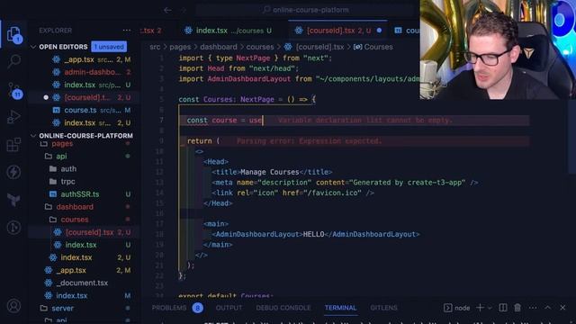Add a new terminal with plus icon
Image resolution: width=576 pixels, height=324 pixels.
(x=480, y=308)
